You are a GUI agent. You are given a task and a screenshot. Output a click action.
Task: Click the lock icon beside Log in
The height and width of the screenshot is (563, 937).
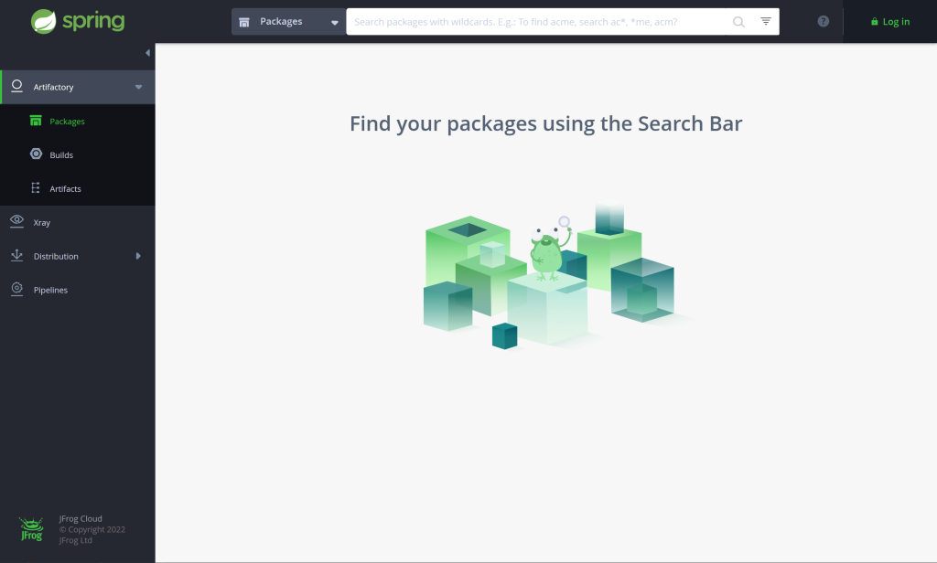(874, 22)
